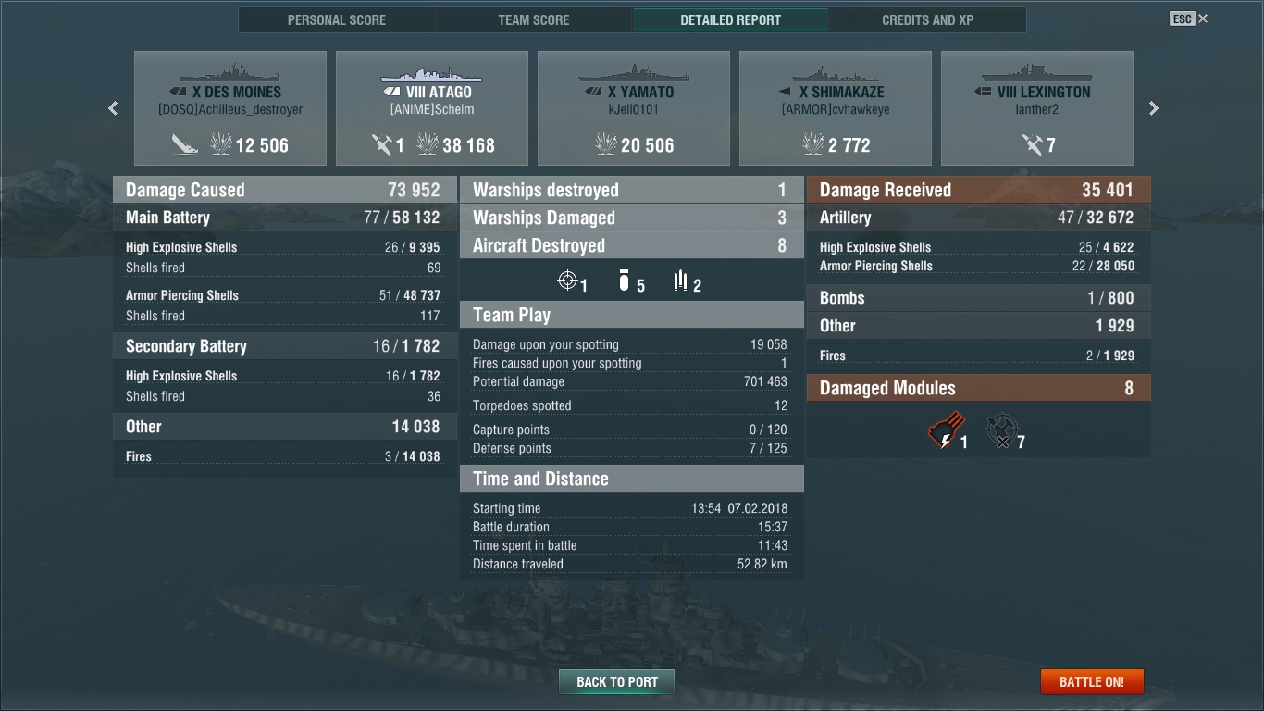
Task: Select the X Yamato ship card
Action: coord(634,108)
